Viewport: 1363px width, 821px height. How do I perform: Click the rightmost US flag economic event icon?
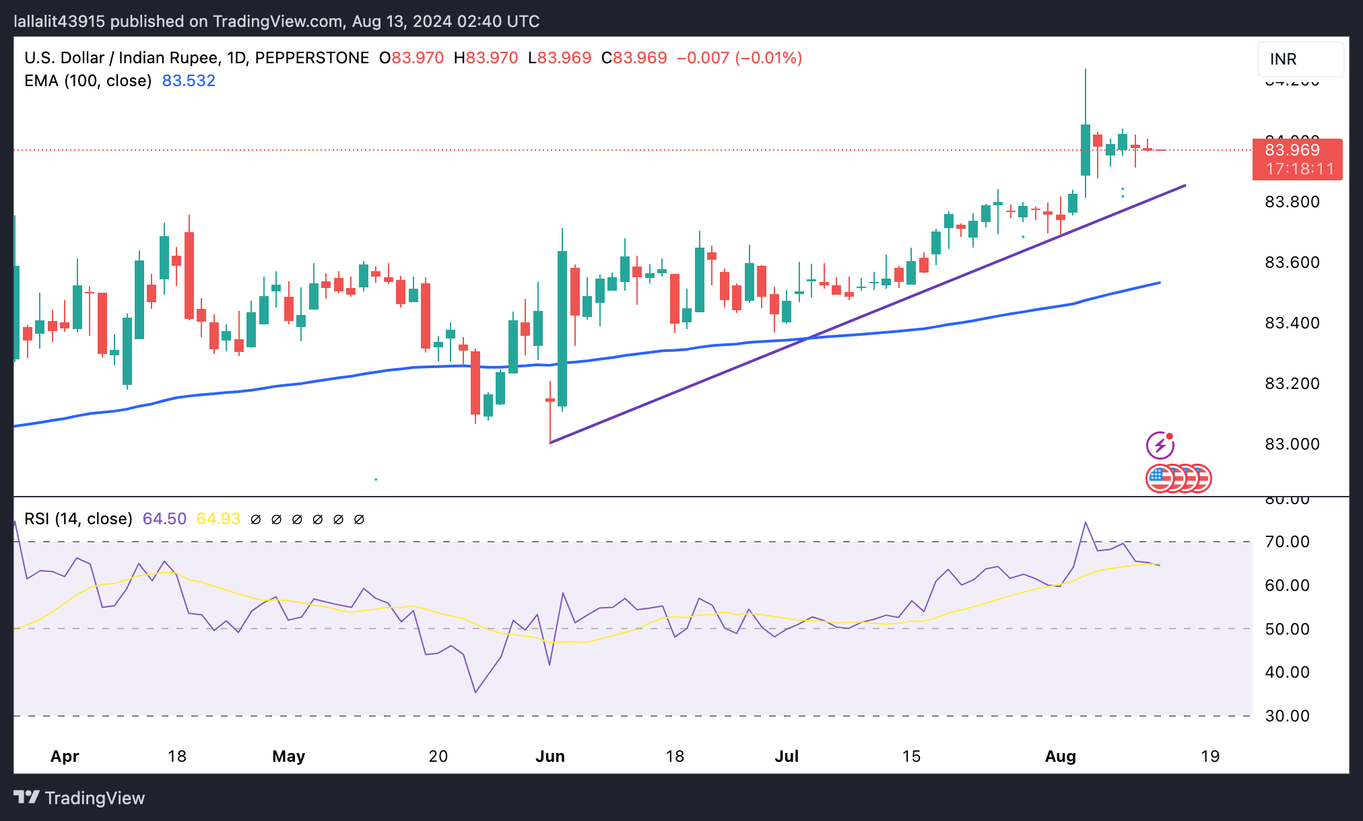point(1203,478)
